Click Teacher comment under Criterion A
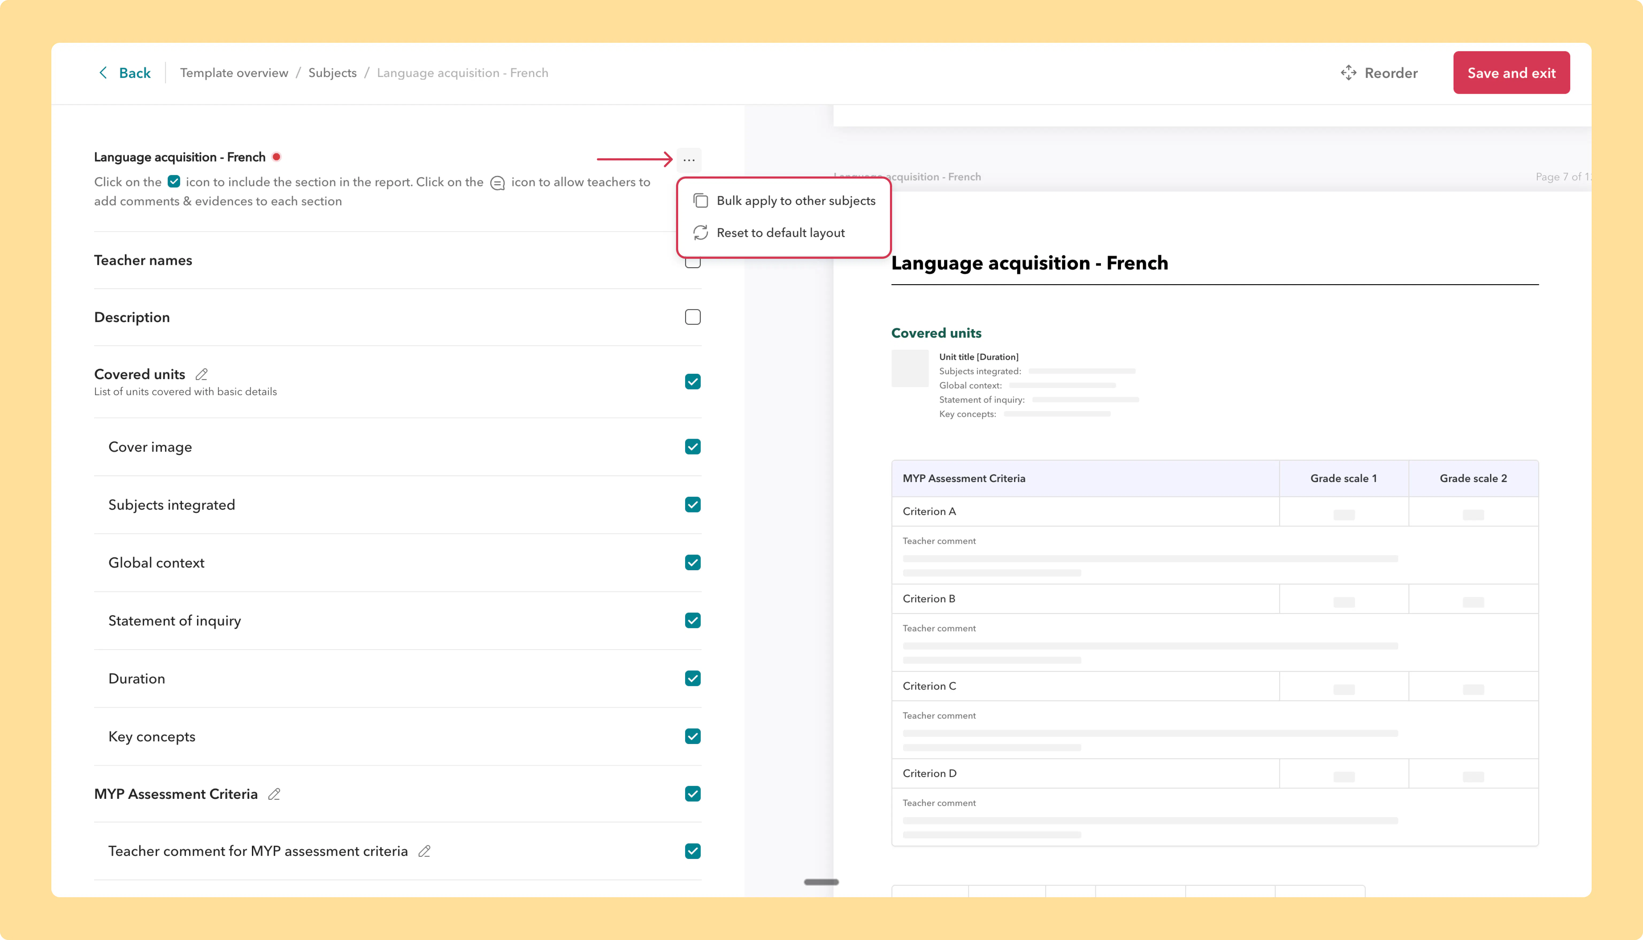 click(939, 541)
